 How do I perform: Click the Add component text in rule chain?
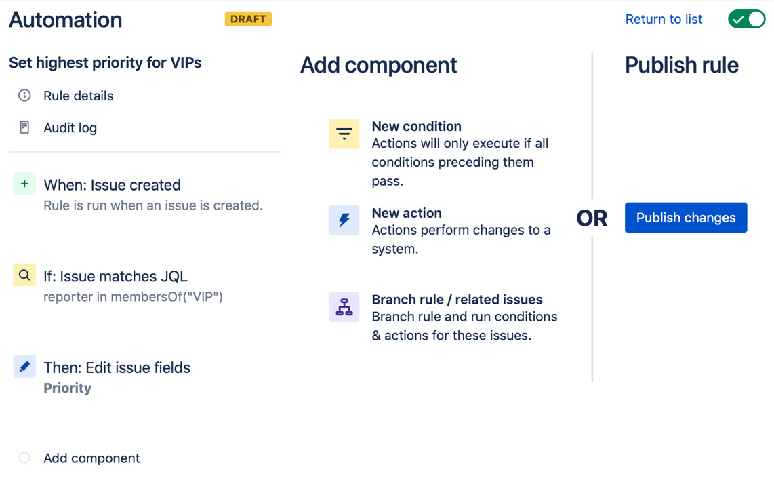click(91, 458)
